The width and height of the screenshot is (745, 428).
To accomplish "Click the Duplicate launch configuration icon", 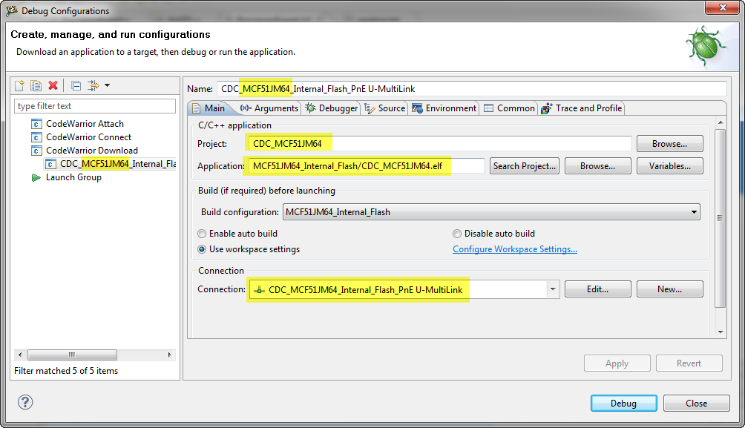I will (x=36, y=85).
